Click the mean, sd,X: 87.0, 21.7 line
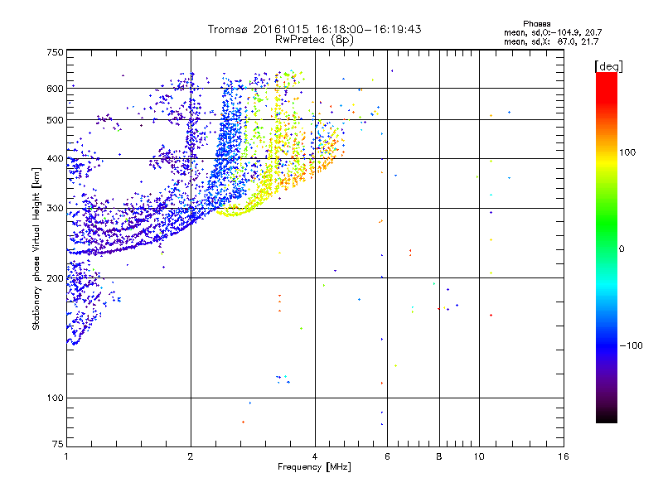 551,42
